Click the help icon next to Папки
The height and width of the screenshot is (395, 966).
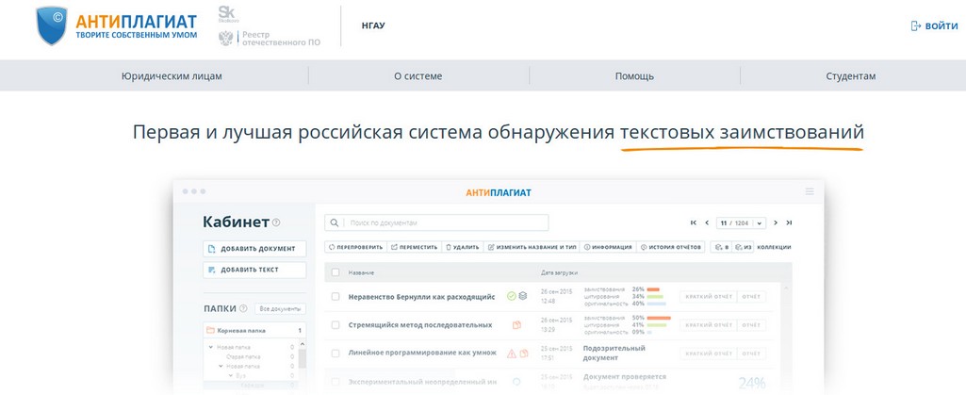click(244, 308)
